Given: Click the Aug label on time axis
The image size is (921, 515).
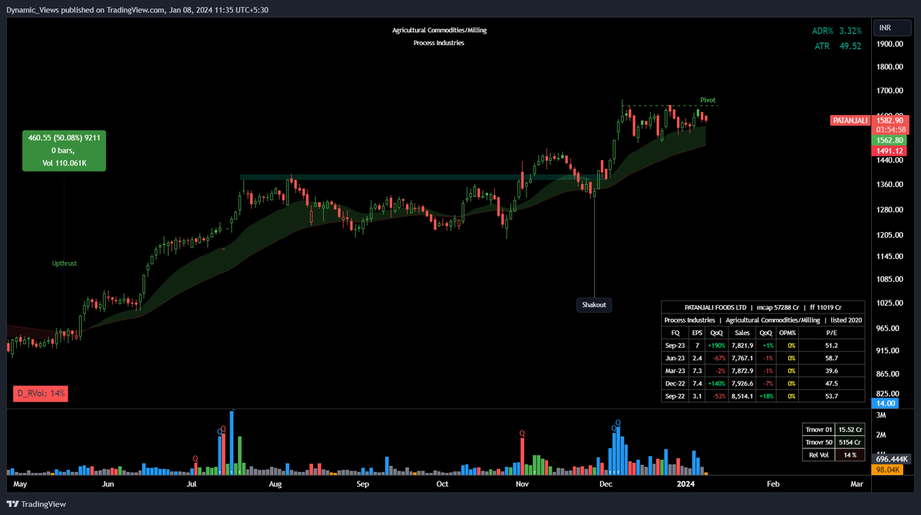Looking at the screenshot, I should tap(275, 484).
